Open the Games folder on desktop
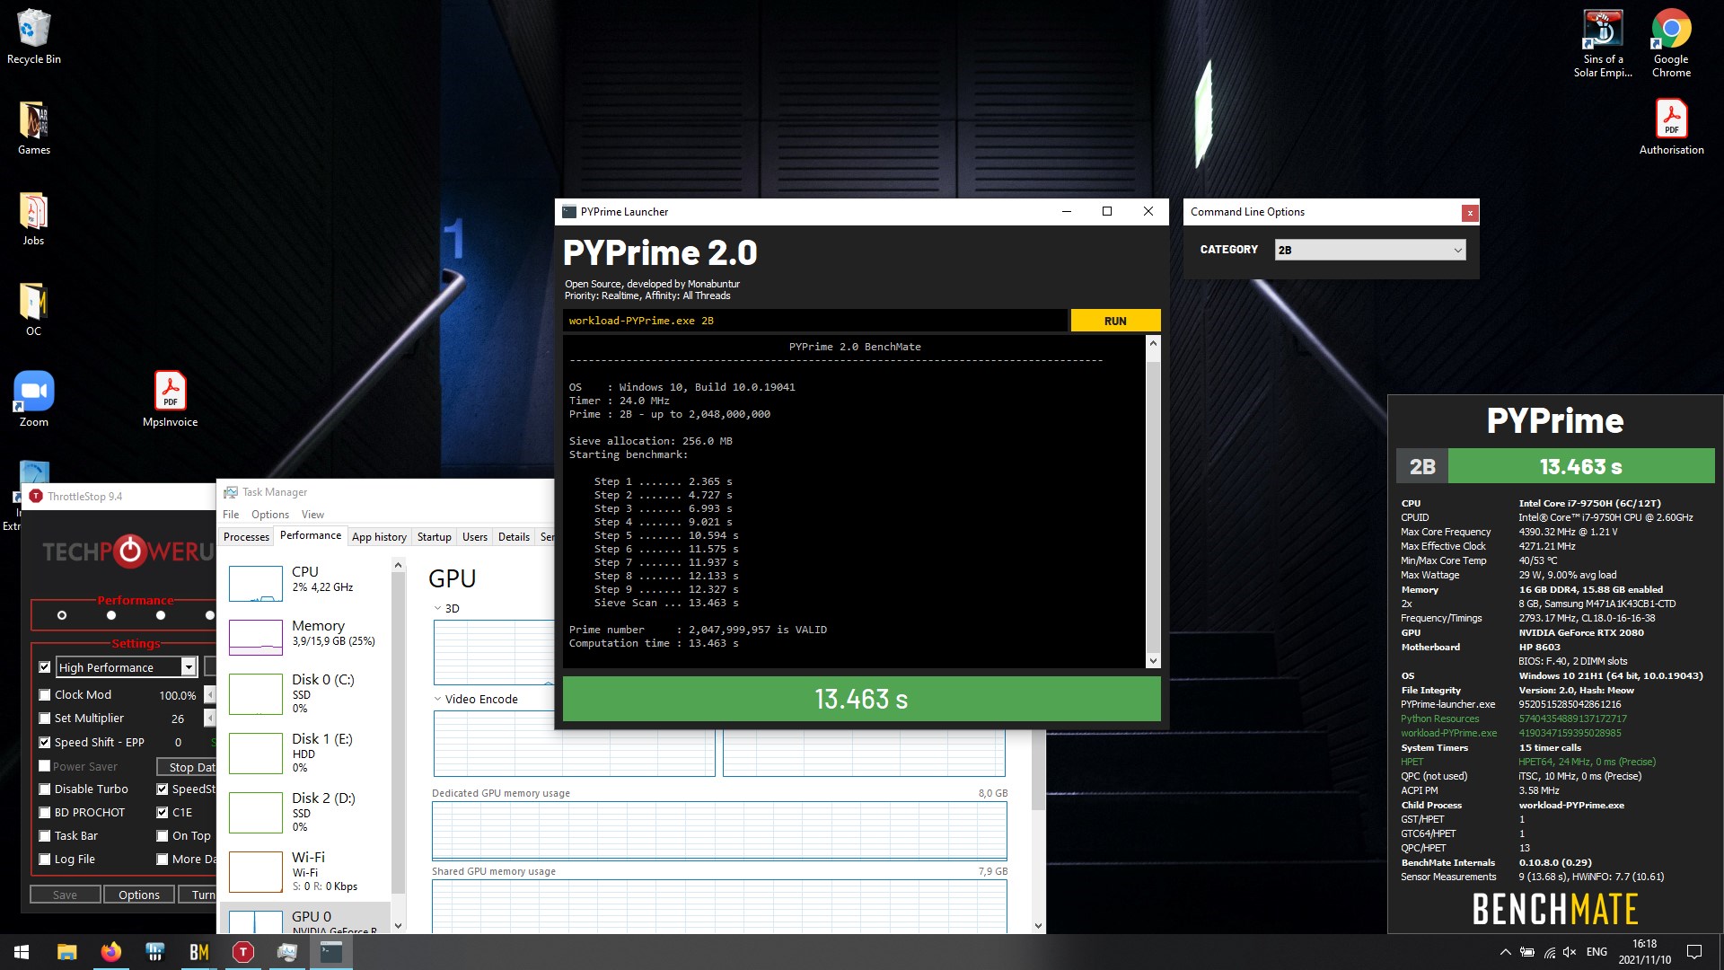The height and width of the screenshot is (970, 1724). point(34,128)
